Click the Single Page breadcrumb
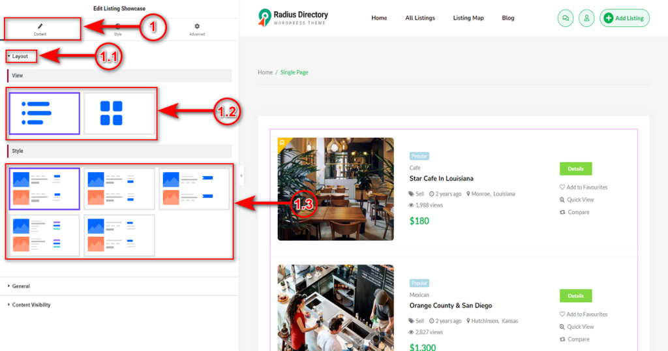Screen dimensions: 668x351 point(294,72)
